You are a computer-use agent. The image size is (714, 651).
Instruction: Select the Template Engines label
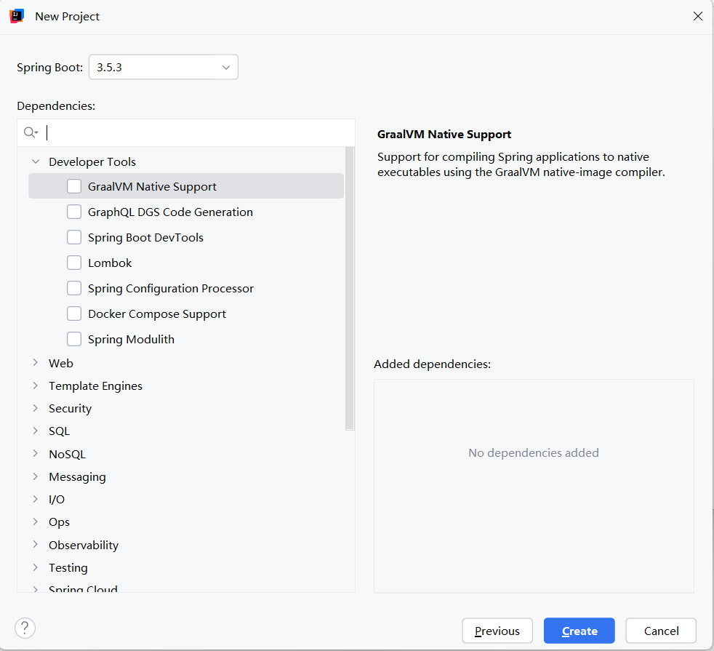click(x=96, y=386)
